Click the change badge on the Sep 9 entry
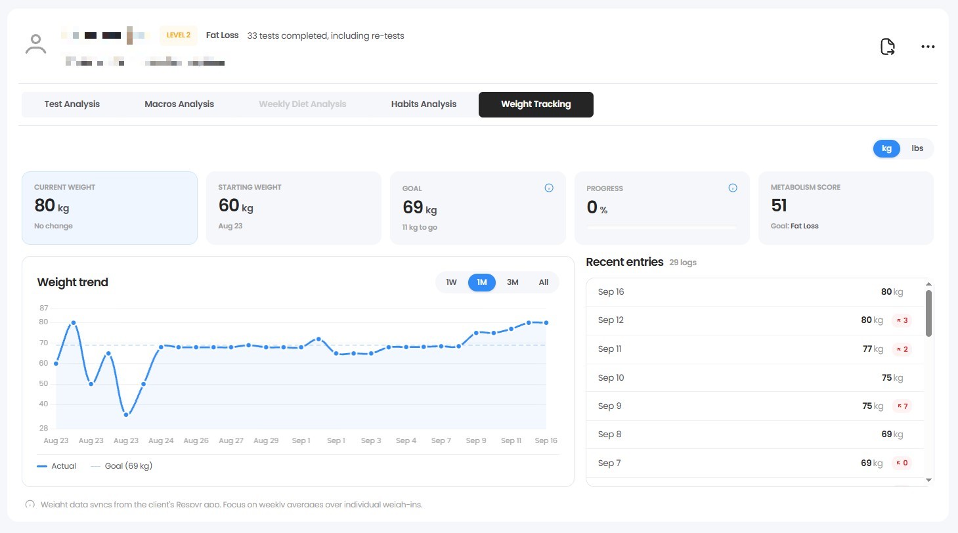Image resolution: width=958 pixels, height=533 pixels. (x=902, y=406)
